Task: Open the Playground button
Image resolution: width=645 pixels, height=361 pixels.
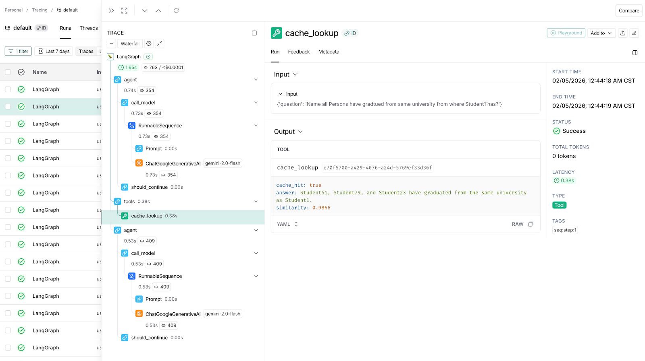Action: click(x=566, y=33)
